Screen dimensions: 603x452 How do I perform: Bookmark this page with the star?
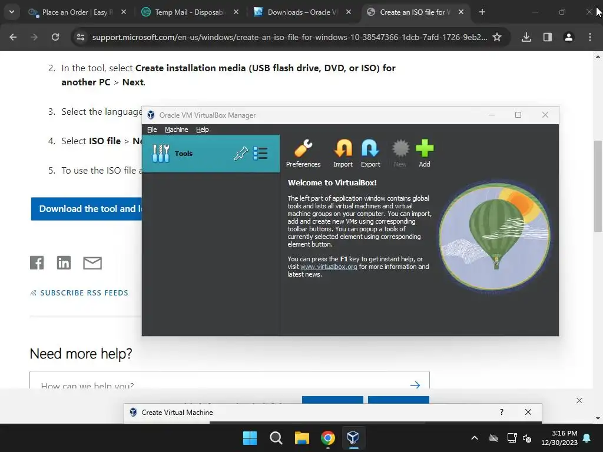[497, 37]
